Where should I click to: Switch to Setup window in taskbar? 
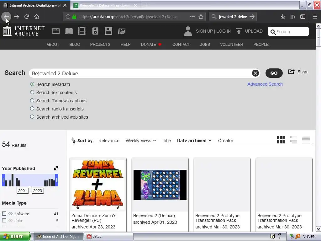tap(108, 236)
